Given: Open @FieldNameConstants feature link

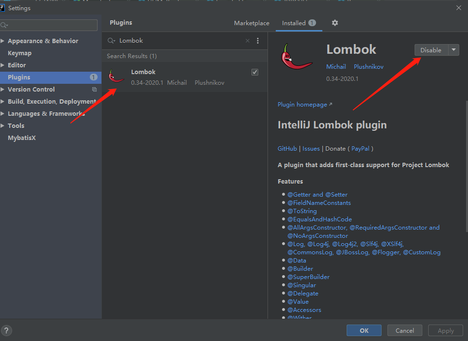Looking at the screenshot, I should [x=319, y=203].
